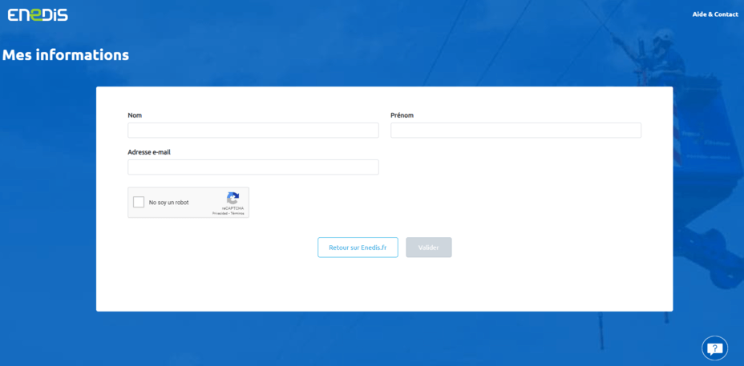
Task: Click the Valider button
Action: 428,247
